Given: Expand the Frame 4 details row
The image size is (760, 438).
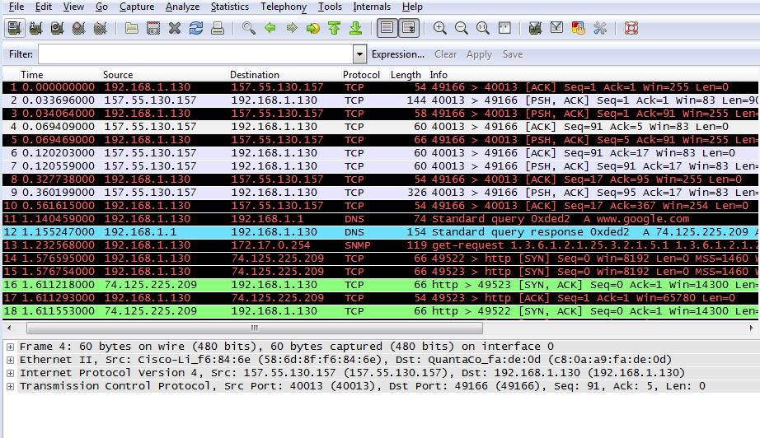Looking at the screenshot, I should pos(10,347).
